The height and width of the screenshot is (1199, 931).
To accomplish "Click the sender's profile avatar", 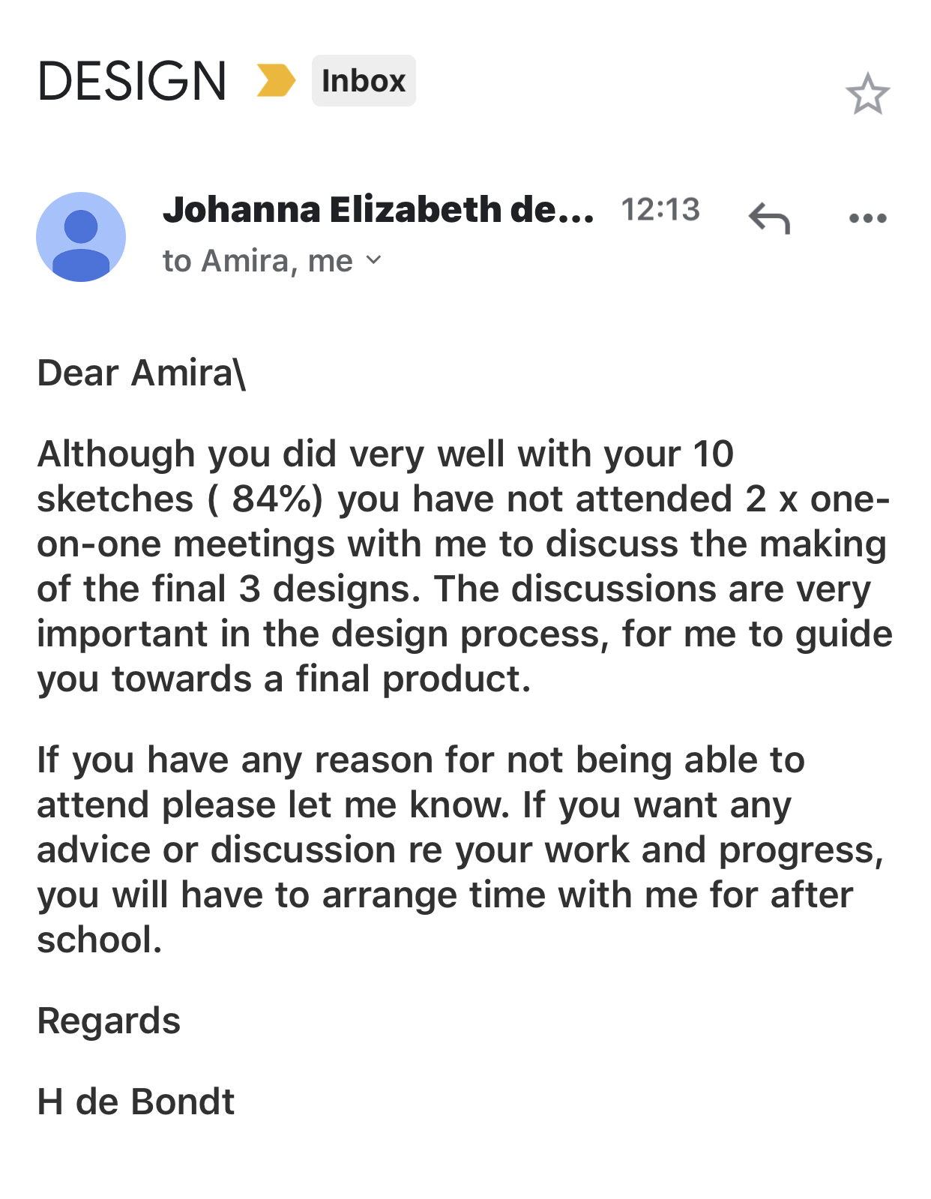I will 81,237.
